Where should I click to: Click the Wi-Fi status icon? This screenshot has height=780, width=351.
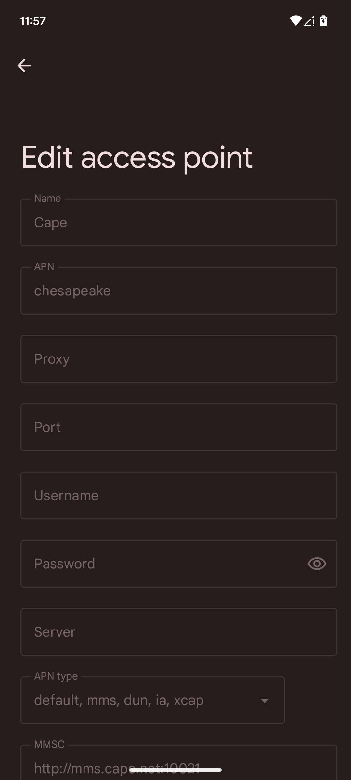[x=295, y=21]
